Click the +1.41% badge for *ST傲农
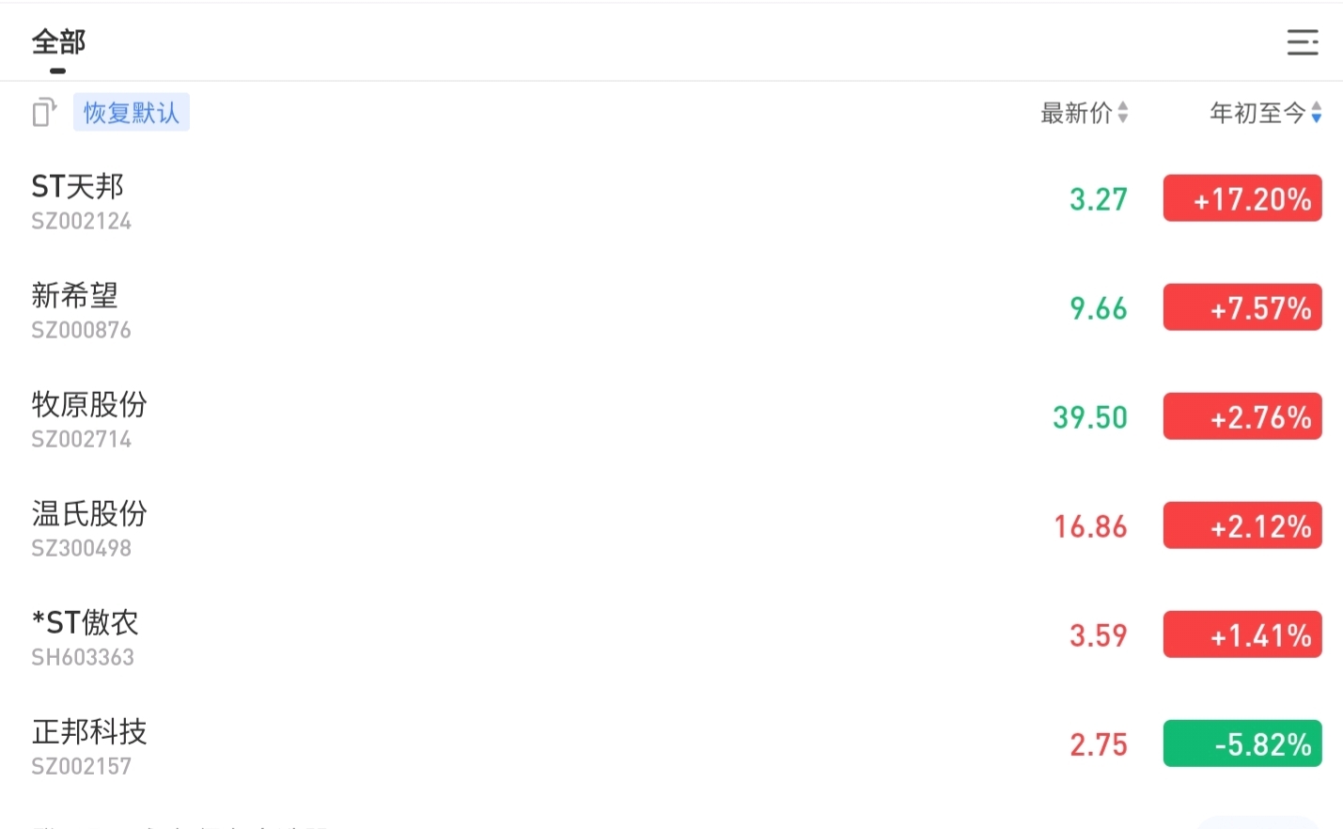1343x829 pixels. click(x=1242, y=634)
